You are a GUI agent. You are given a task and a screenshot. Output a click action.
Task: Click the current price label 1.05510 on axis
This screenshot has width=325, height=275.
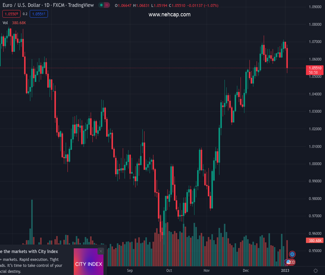coord(314,68)
